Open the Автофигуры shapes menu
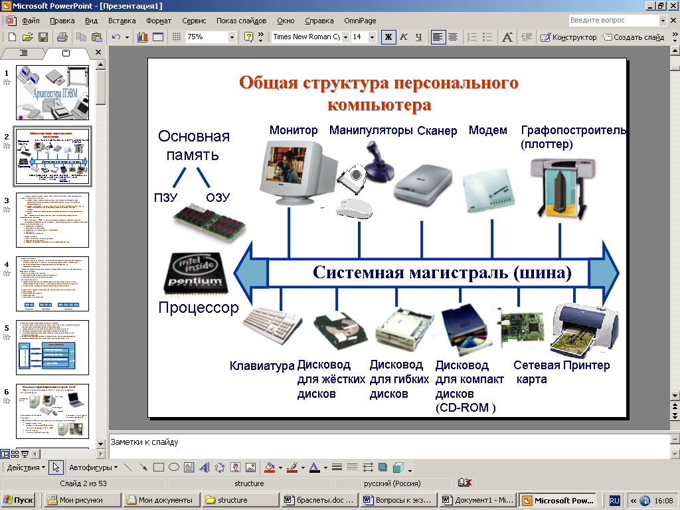 coord(93,467)
